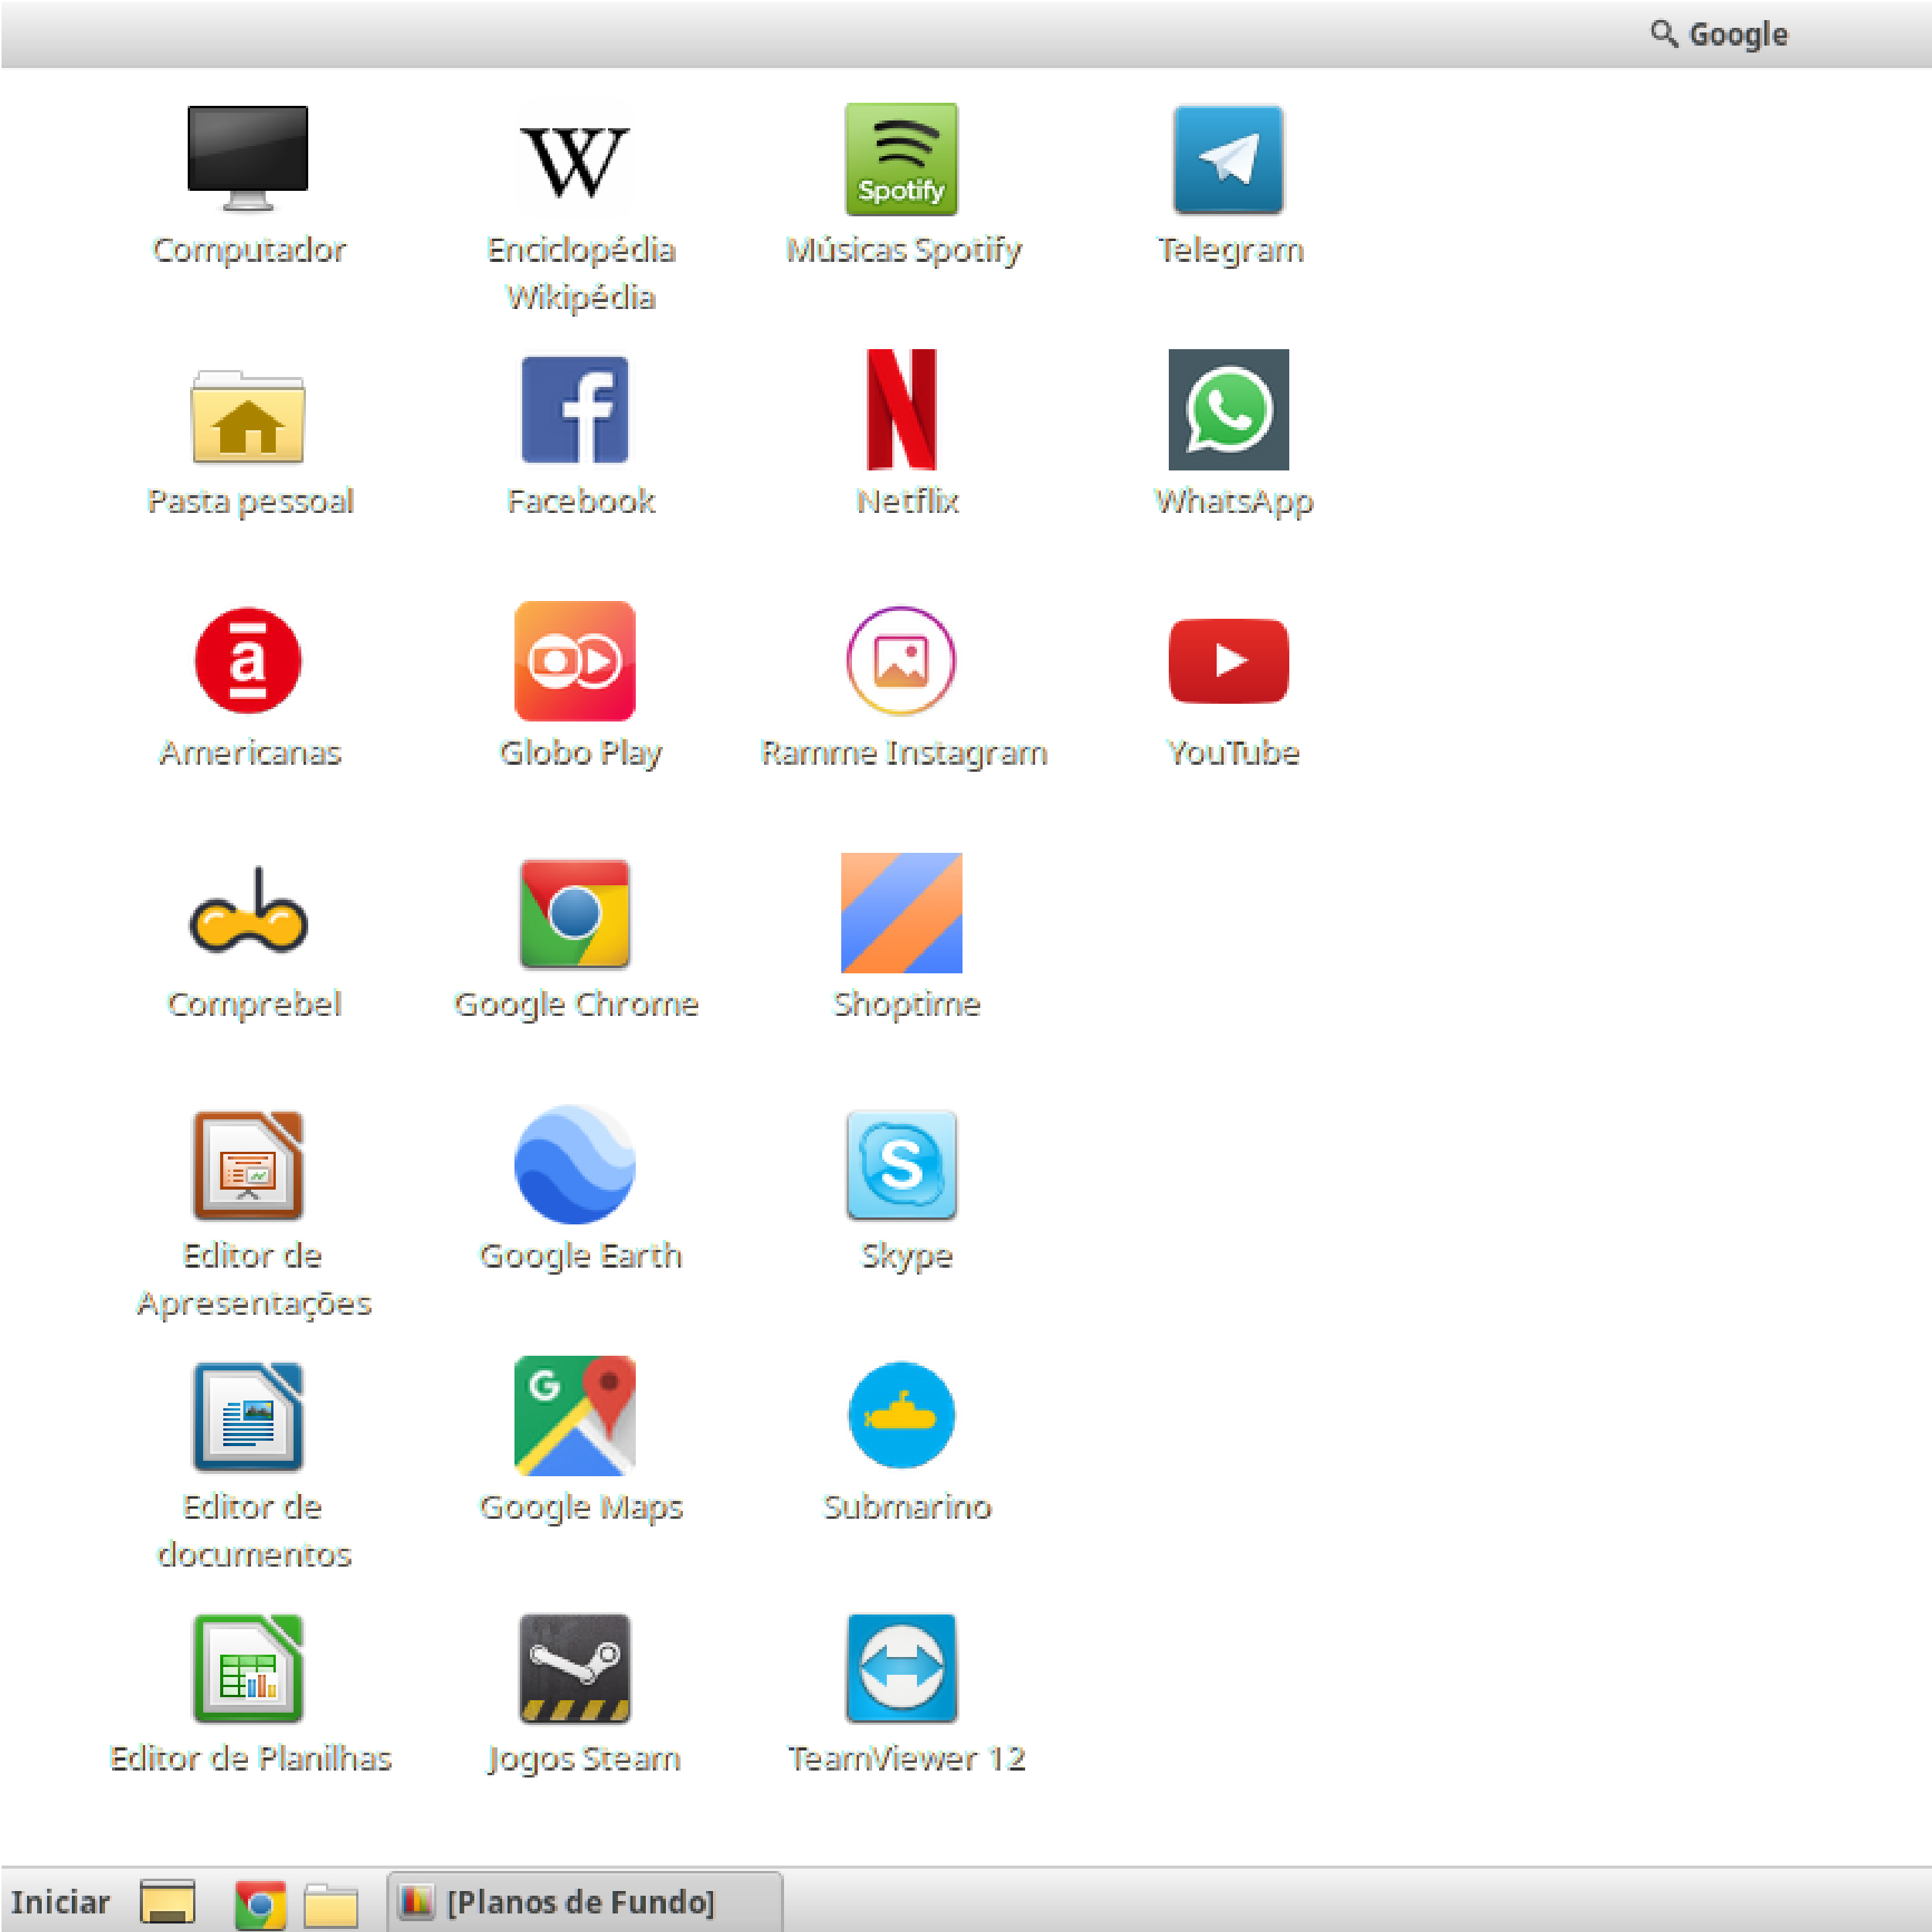The height and width of the screenshot is (1932, 1932).
Task: Select Enciclopédia Wikipédia icon
Action: click(x=575, y=160)
